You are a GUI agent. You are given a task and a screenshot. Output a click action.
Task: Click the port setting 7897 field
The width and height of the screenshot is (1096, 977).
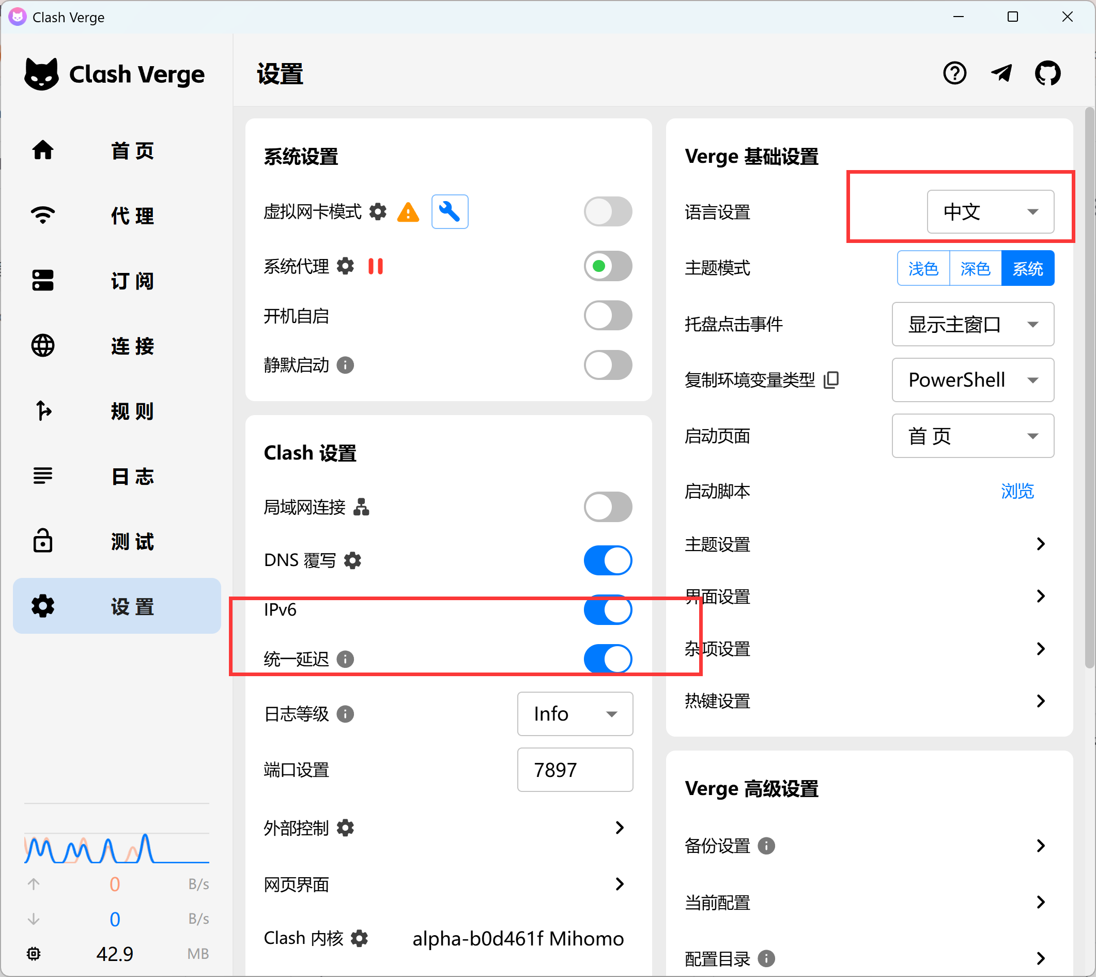tap(575, 770)
